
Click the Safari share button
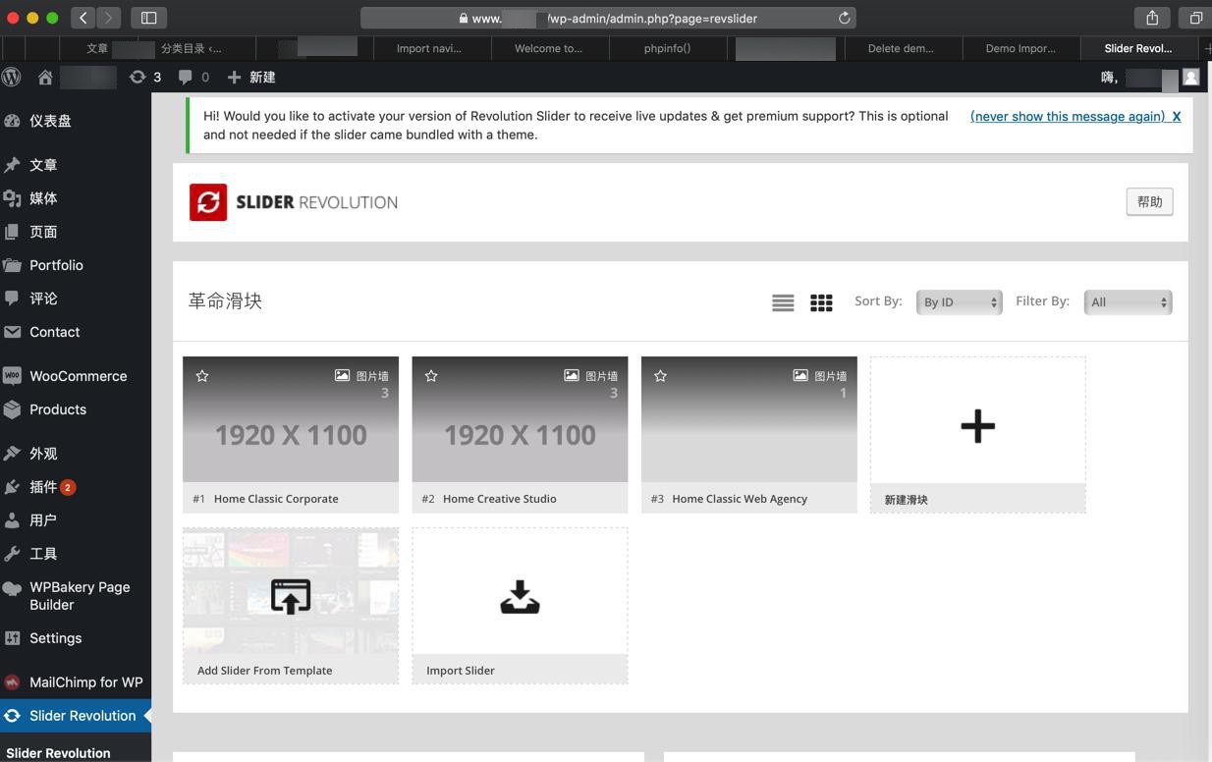pyautogui.click(x=1152, y=18)
